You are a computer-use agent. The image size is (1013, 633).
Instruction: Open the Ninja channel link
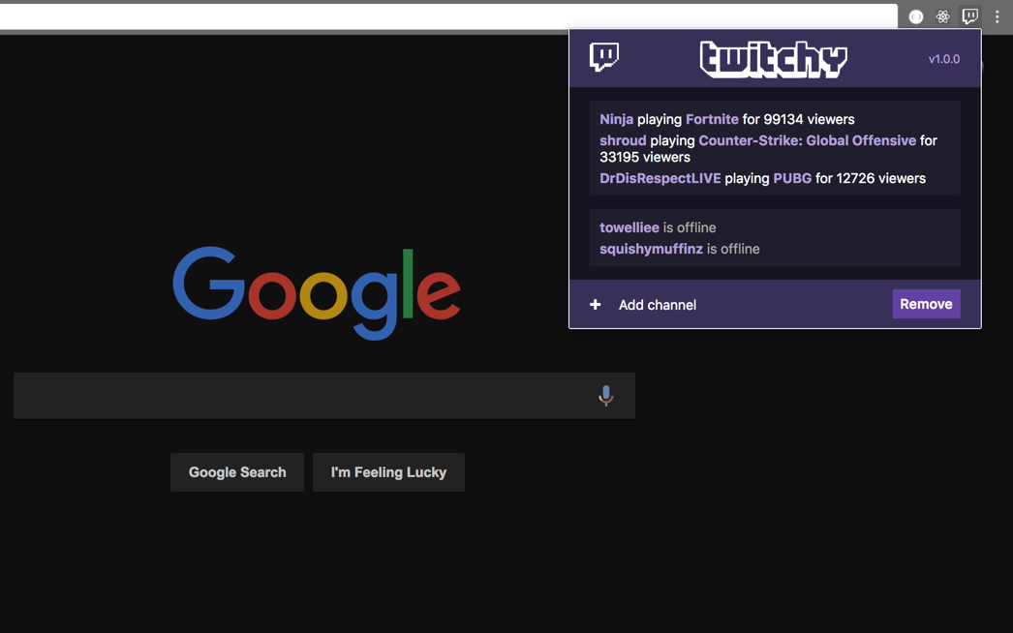[616, 119]
